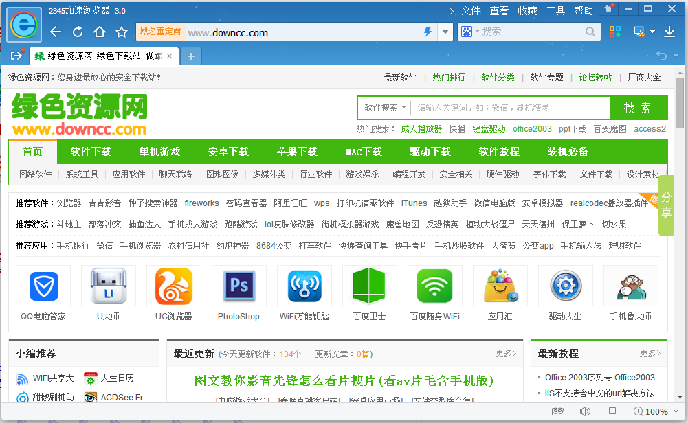Image resolution: width=688 pixels, height=423 pixels.
Task: Open WiFi万能钥匙 app icon
Action: coord(304,286)
